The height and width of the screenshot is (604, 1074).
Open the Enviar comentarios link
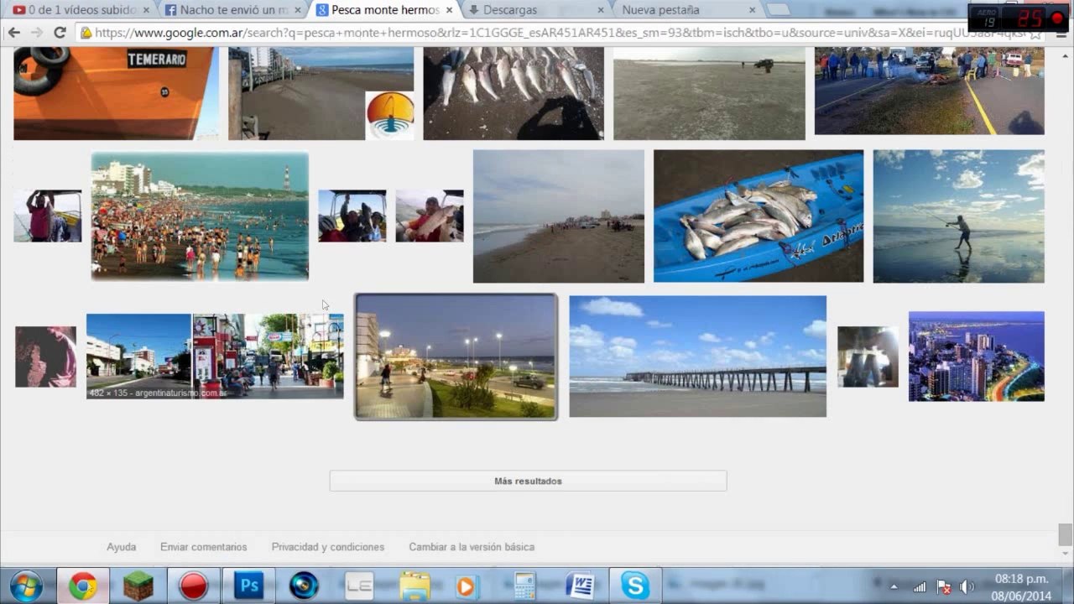(x=204, y=547)
